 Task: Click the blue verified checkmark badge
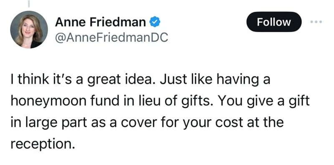coord(155,22)
